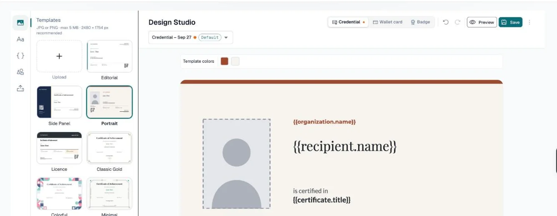Open the Templates image panel icon
Screen dimensions: 557x216
pyautogui.click(x=20, y=22)
